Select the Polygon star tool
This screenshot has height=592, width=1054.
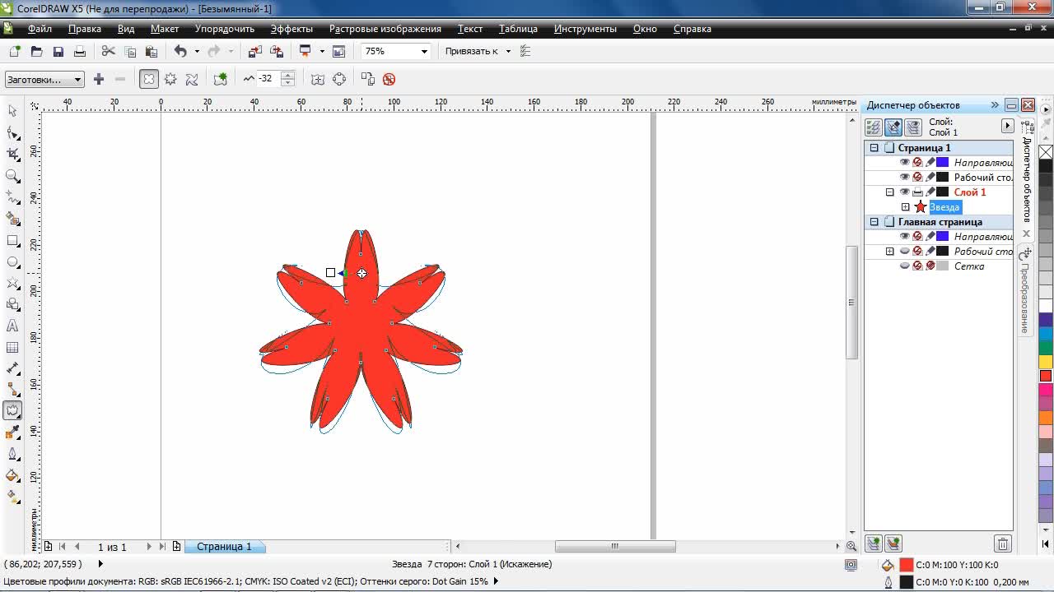(x=12, y=284)
